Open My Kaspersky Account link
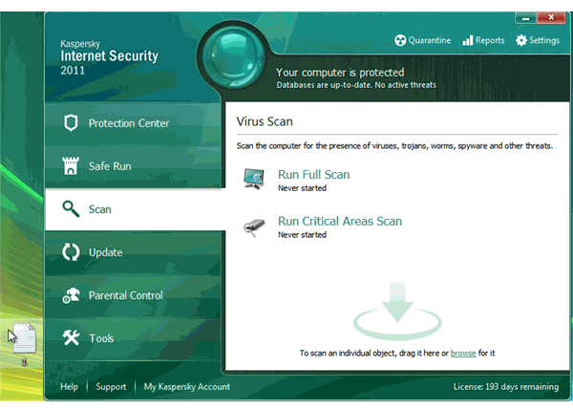 click(x=187, y=387)
